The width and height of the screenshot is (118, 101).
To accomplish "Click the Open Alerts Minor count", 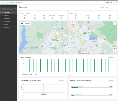I will [110, 18].
